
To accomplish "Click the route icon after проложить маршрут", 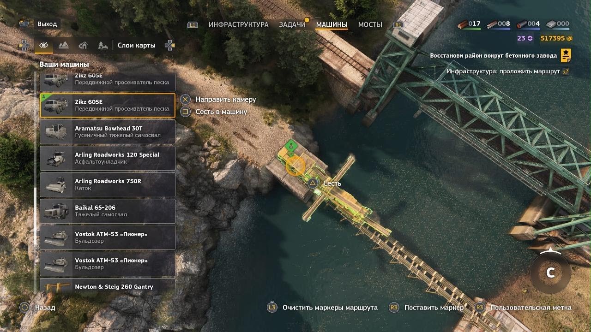I will point(566,71).
